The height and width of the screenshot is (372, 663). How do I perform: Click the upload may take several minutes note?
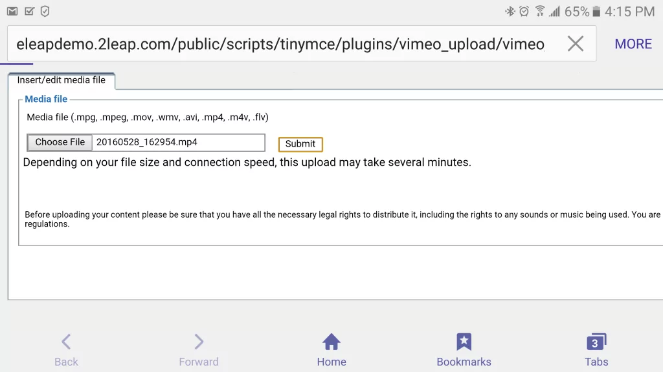(247, 162)
